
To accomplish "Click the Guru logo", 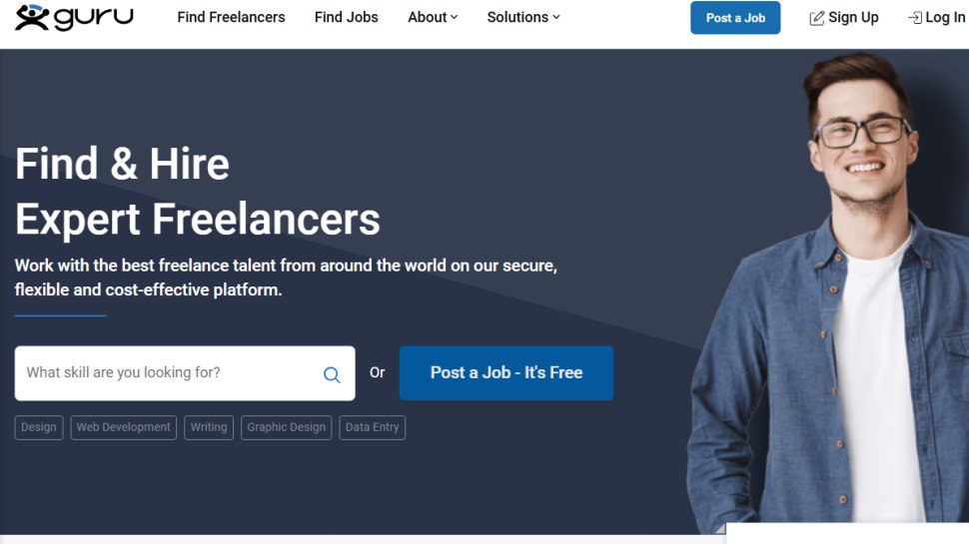I will 74,17.
